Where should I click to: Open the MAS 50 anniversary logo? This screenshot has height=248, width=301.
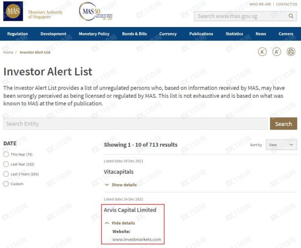coord(96,11)
